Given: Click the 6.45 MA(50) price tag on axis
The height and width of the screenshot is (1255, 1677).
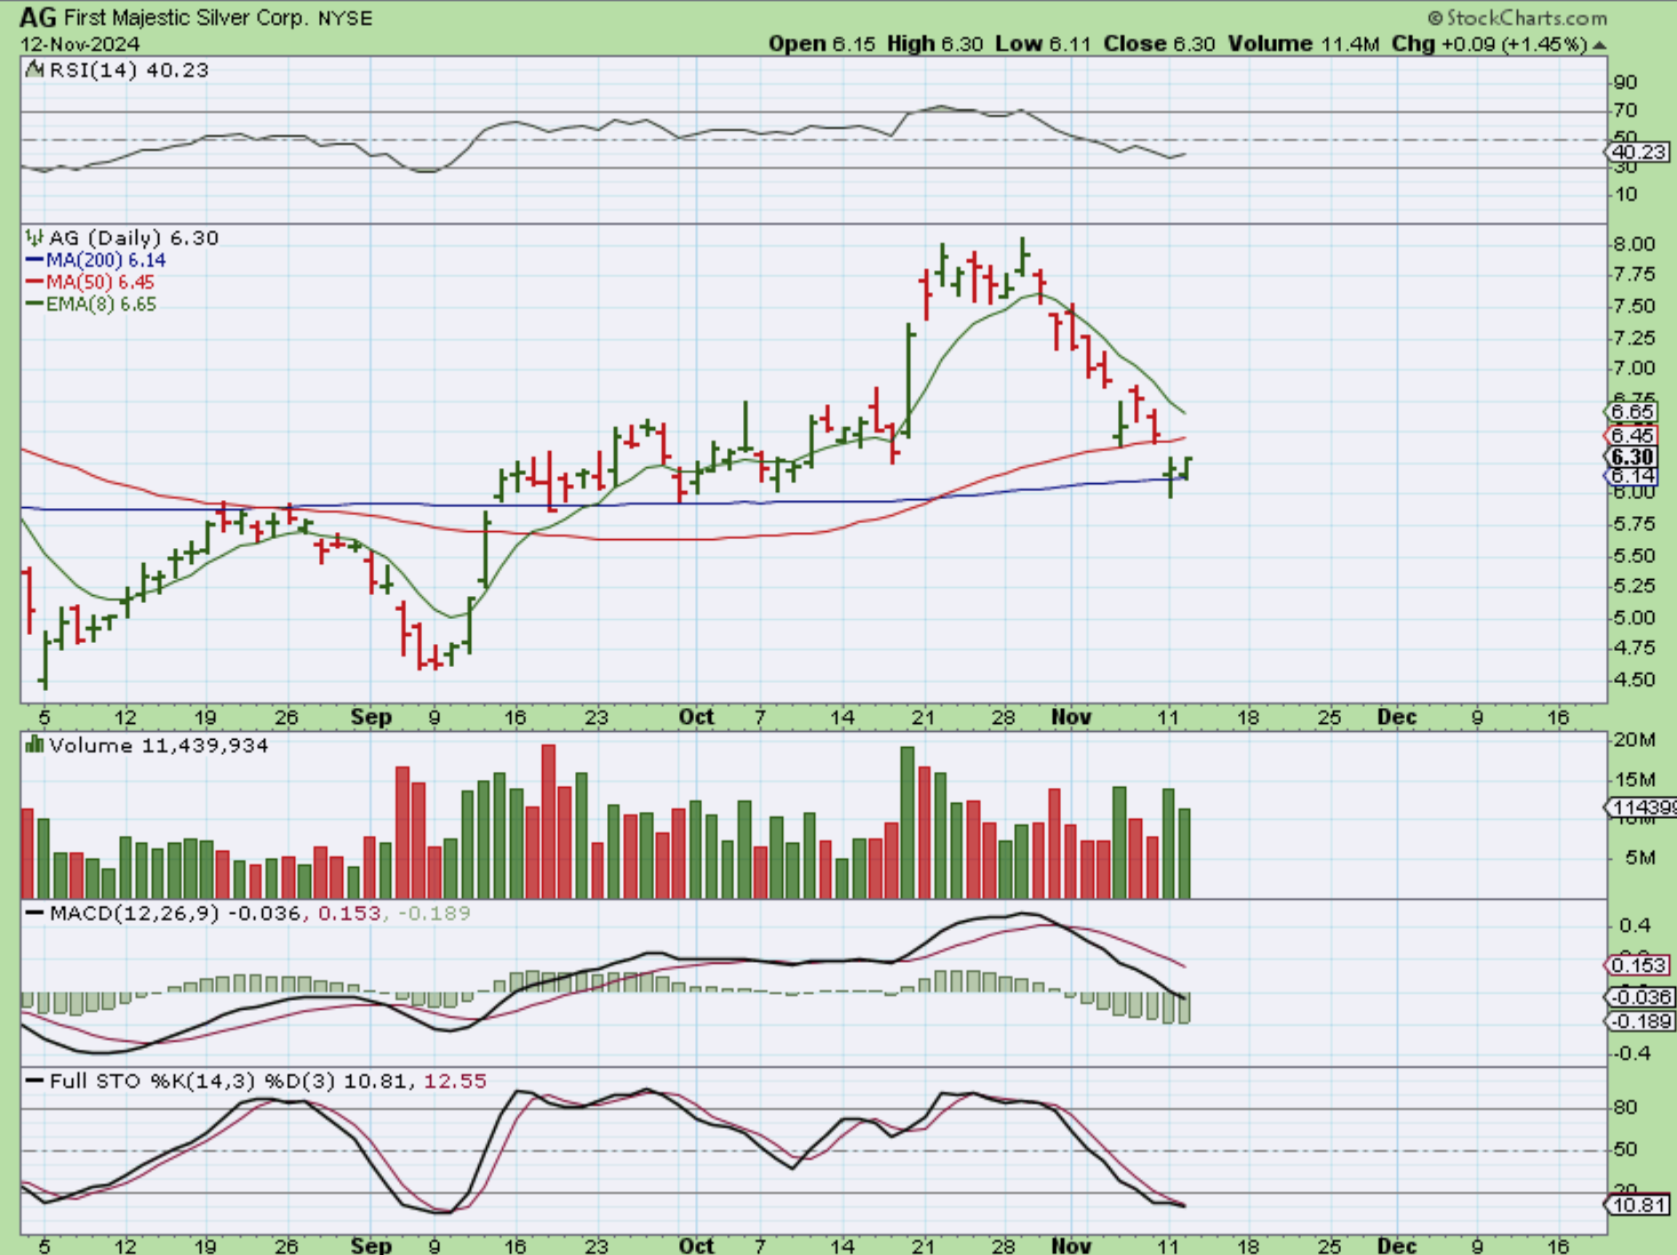Looking at the screenshot, I should pyautogui.click(x=1630, y=435).
